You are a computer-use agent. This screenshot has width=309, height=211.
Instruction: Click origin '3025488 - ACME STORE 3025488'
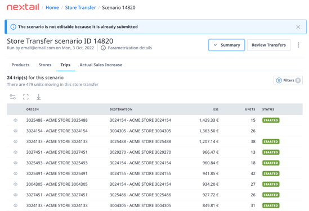pyautogui.click(x=57, y=120)
